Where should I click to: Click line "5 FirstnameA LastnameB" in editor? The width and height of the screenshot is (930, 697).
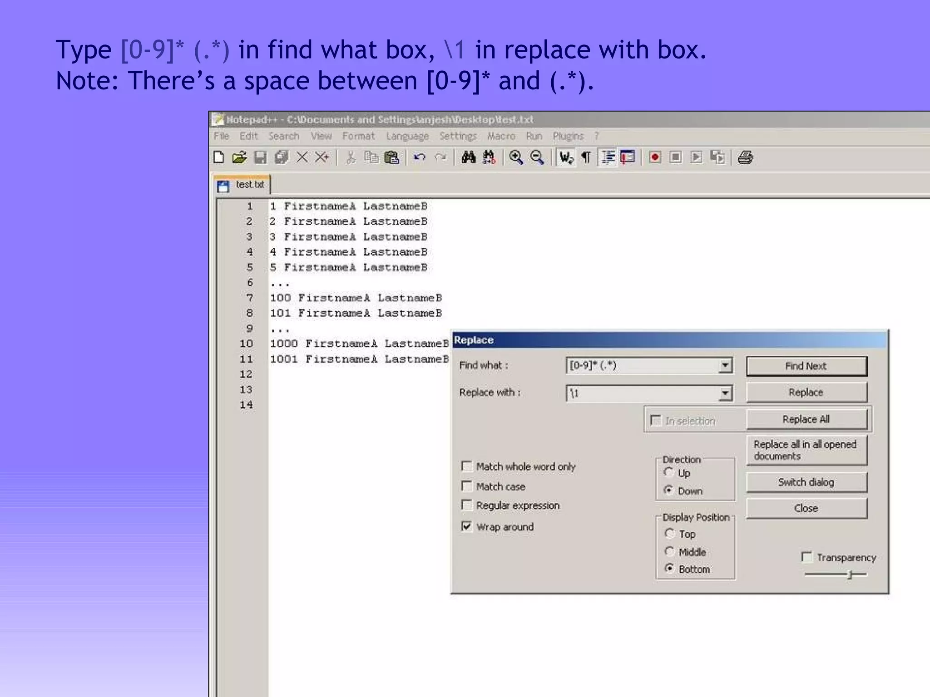coord(349,267)
